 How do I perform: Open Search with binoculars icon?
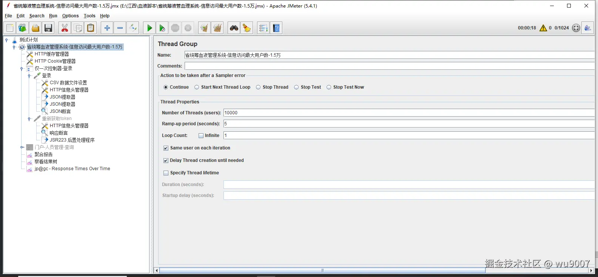click(x=234, y=28)
